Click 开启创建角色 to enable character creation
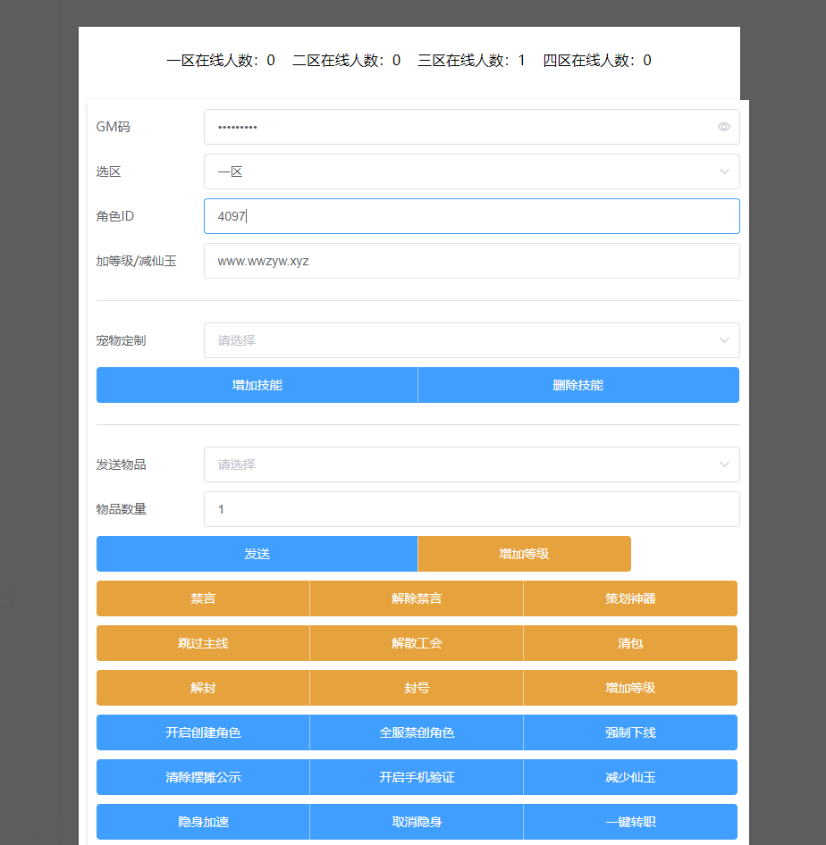This screenshot has width=826, height=845. (x=203, y=732)
